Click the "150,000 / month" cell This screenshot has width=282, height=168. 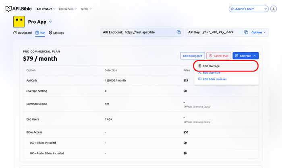tap(115, 80)
